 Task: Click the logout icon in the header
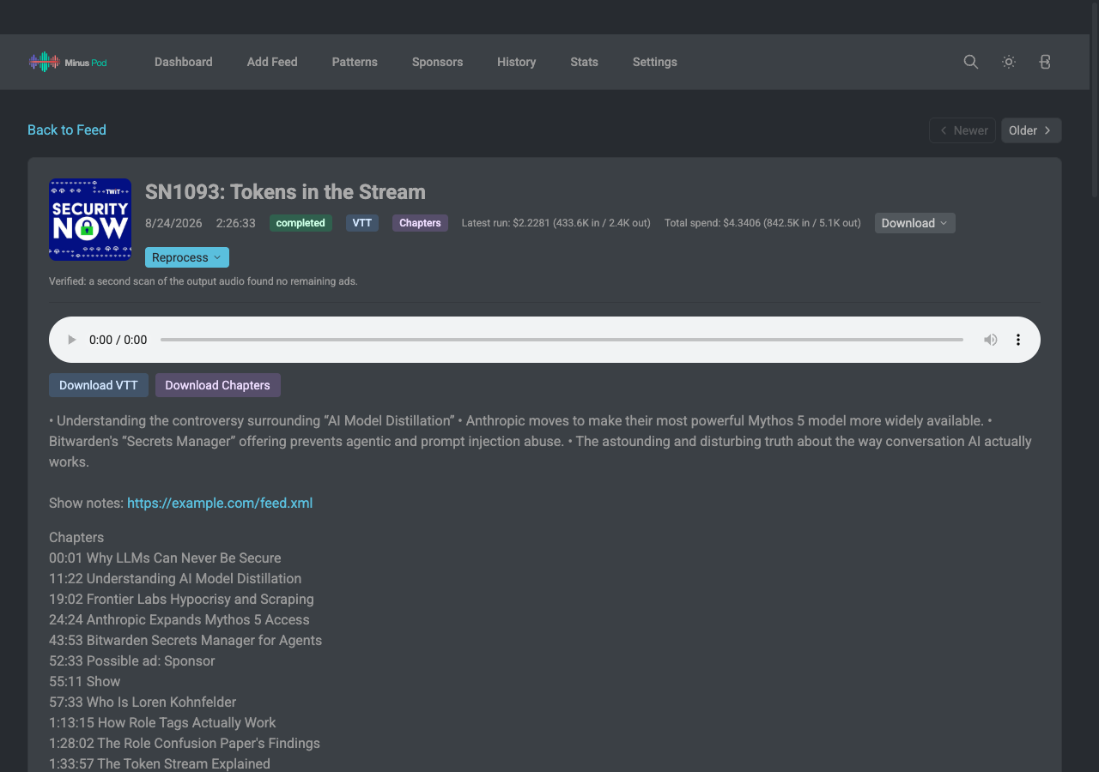(1045, 62)
